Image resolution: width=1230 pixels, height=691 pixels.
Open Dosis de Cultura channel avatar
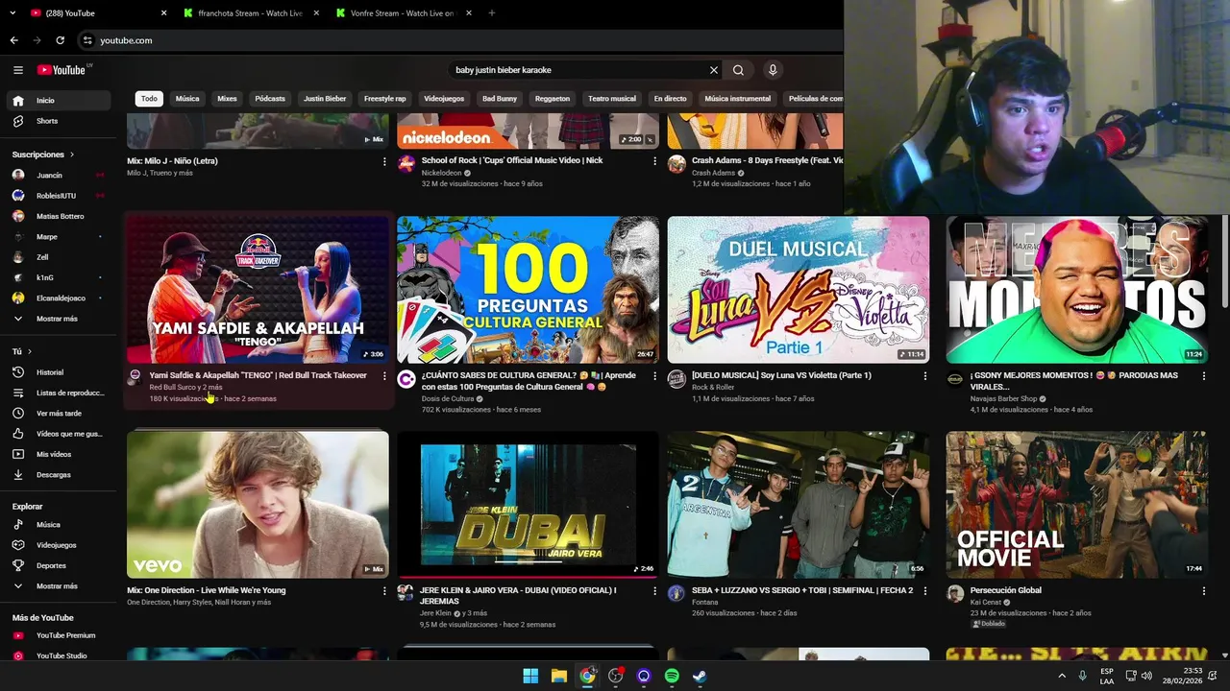pyautogui.click(x=406, y=379)
